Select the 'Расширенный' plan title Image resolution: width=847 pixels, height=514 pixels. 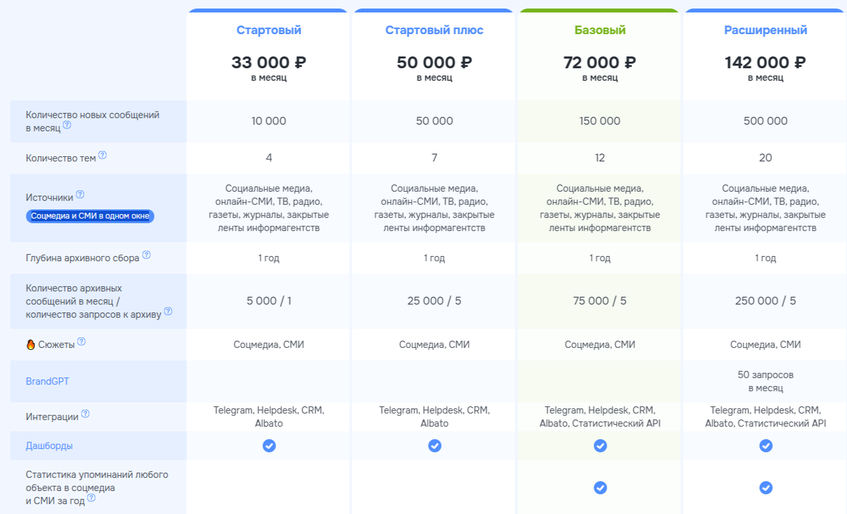[x=766, y=30]
